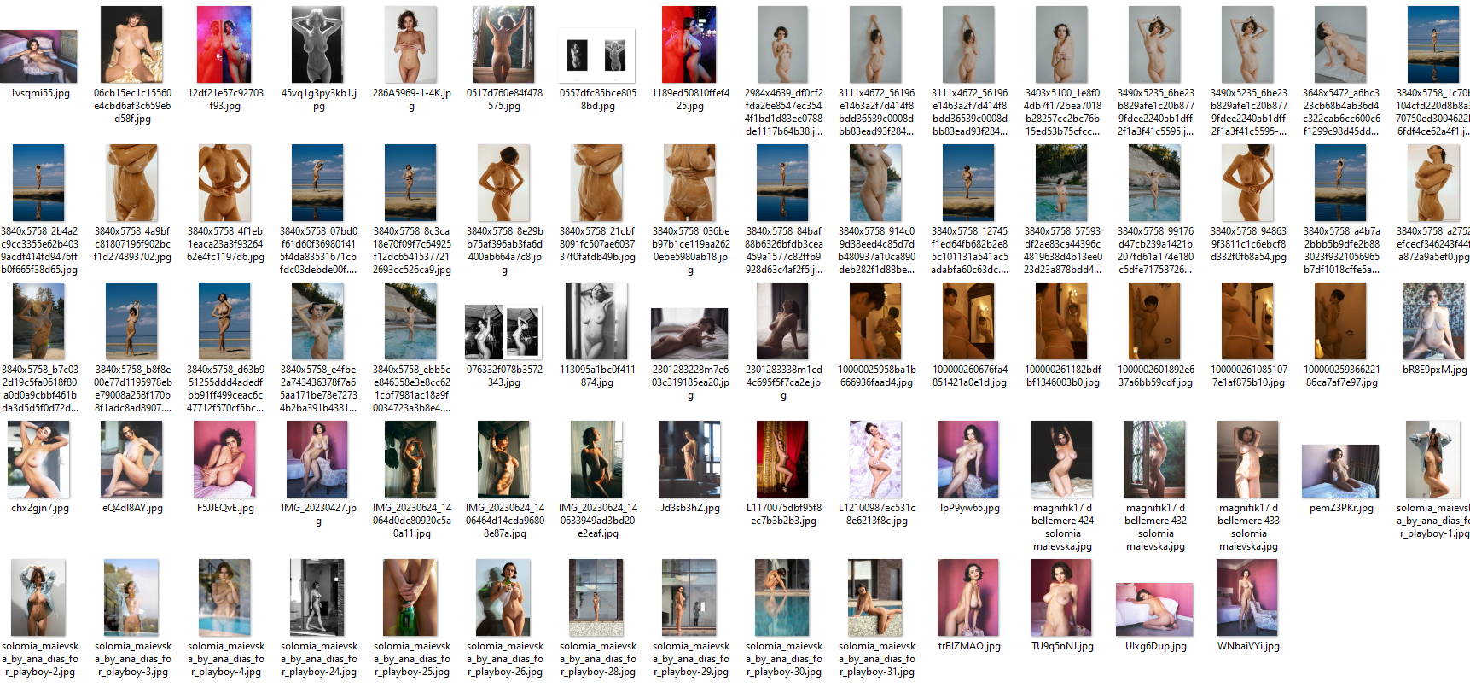This screenshot has height=699, width=1470.
Task: Open the 286A5969-1-4K.jpg image file
Action: tap(410, 45)
